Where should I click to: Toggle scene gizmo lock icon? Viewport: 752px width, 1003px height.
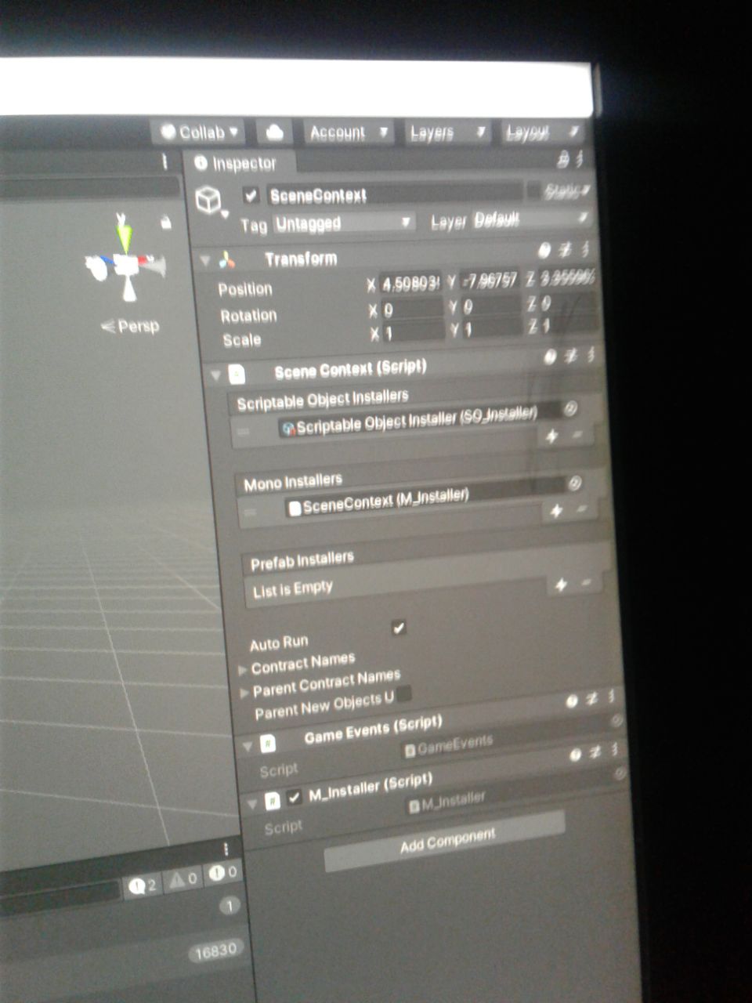pos(165,223)
